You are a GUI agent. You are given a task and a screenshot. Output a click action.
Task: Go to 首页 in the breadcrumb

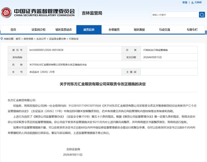18,39
